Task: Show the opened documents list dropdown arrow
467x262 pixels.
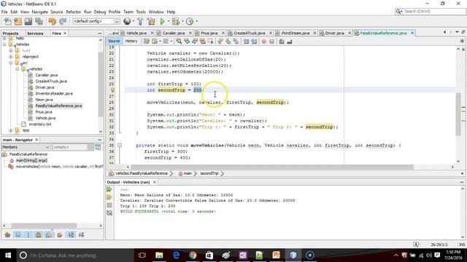Action: tap(457, 32)
